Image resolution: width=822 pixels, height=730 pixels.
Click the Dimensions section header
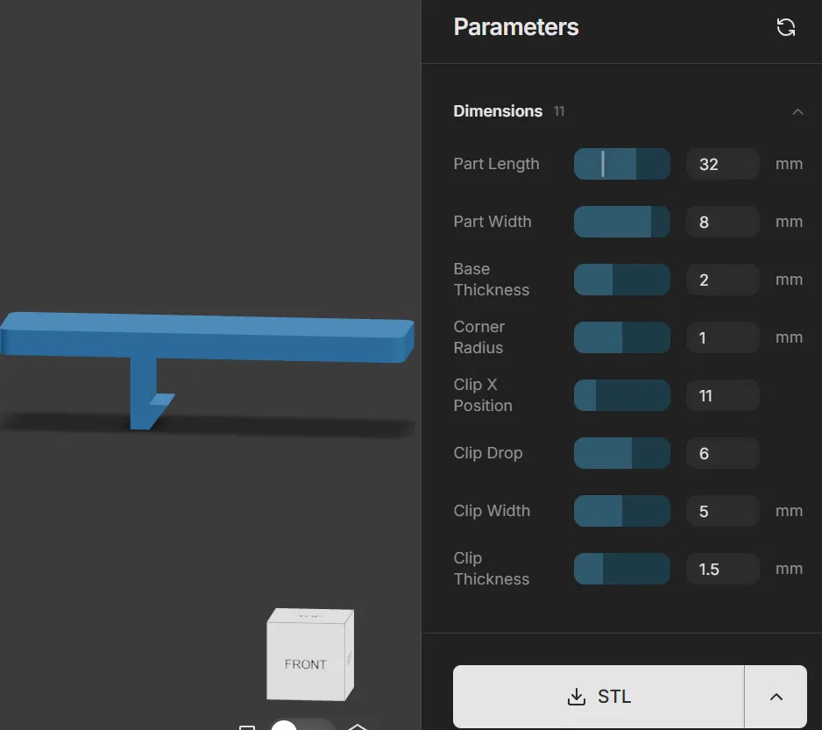(498, 111)
